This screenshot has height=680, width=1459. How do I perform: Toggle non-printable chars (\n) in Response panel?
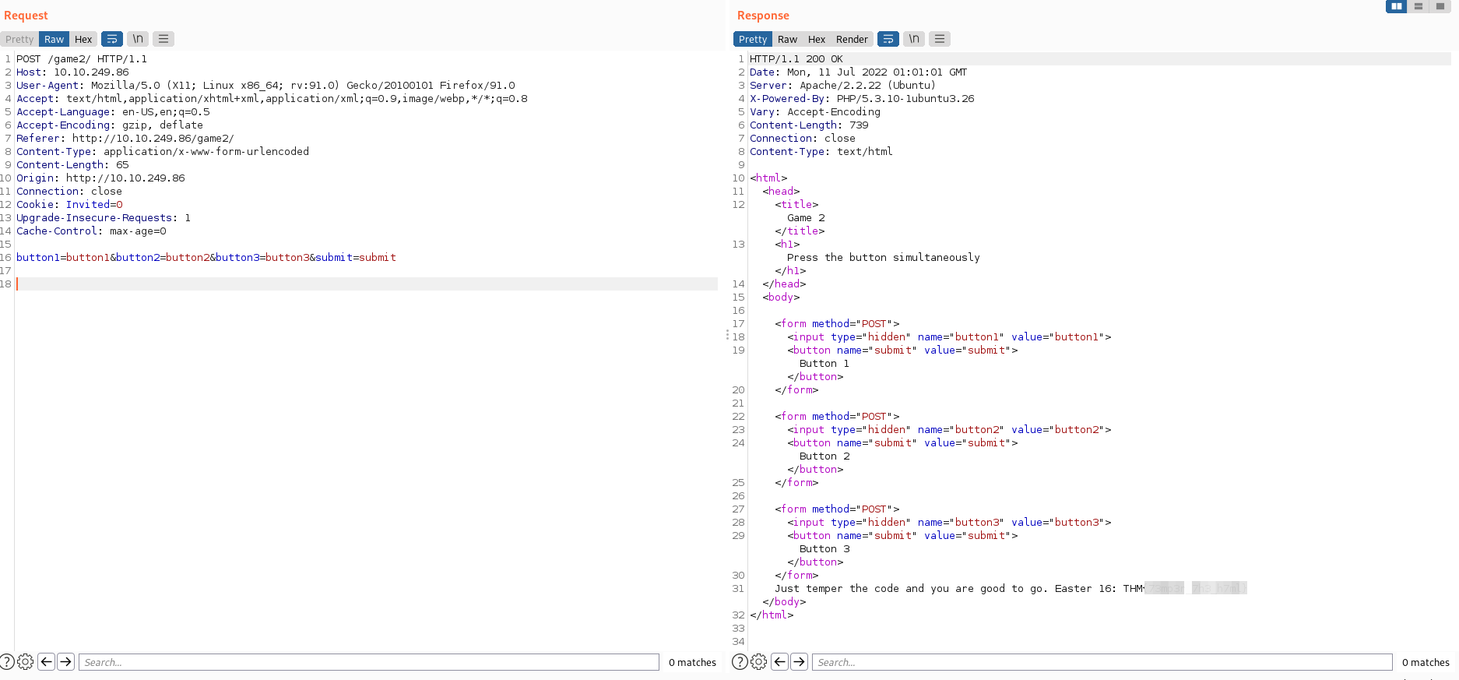tap(914, 39)
